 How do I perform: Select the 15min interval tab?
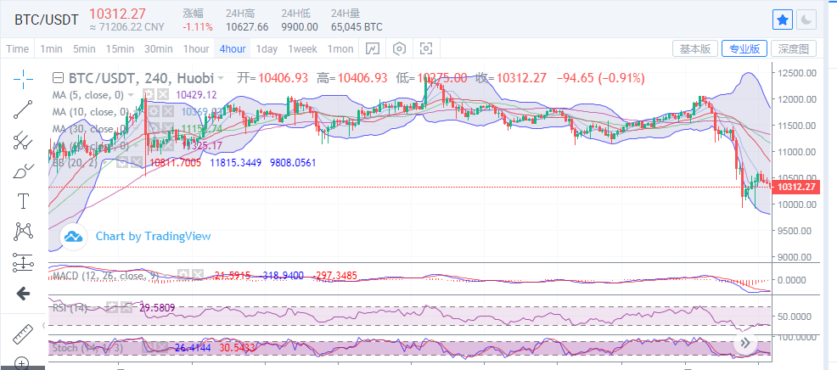[119, 48]
